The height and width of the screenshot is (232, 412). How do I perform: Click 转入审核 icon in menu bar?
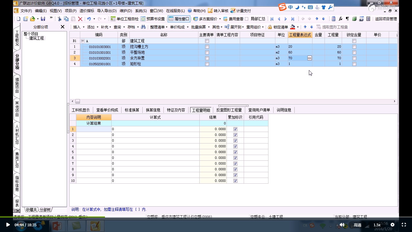pyautogui.click(x=210, y=11)
